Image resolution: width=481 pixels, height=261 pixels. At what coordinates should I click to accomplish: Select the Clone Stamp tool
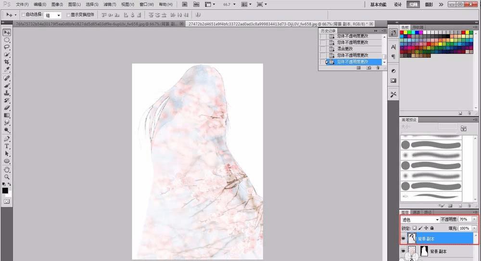click(x=7, y=93)
